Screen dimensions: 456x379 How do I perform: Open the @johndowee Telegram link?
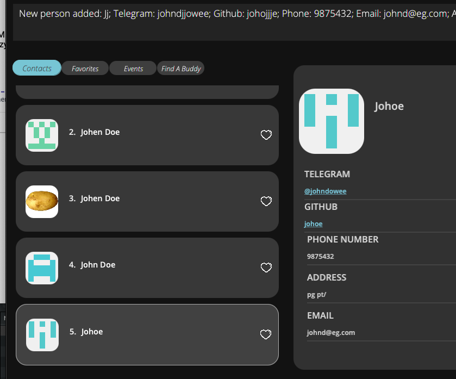(325, 191)
